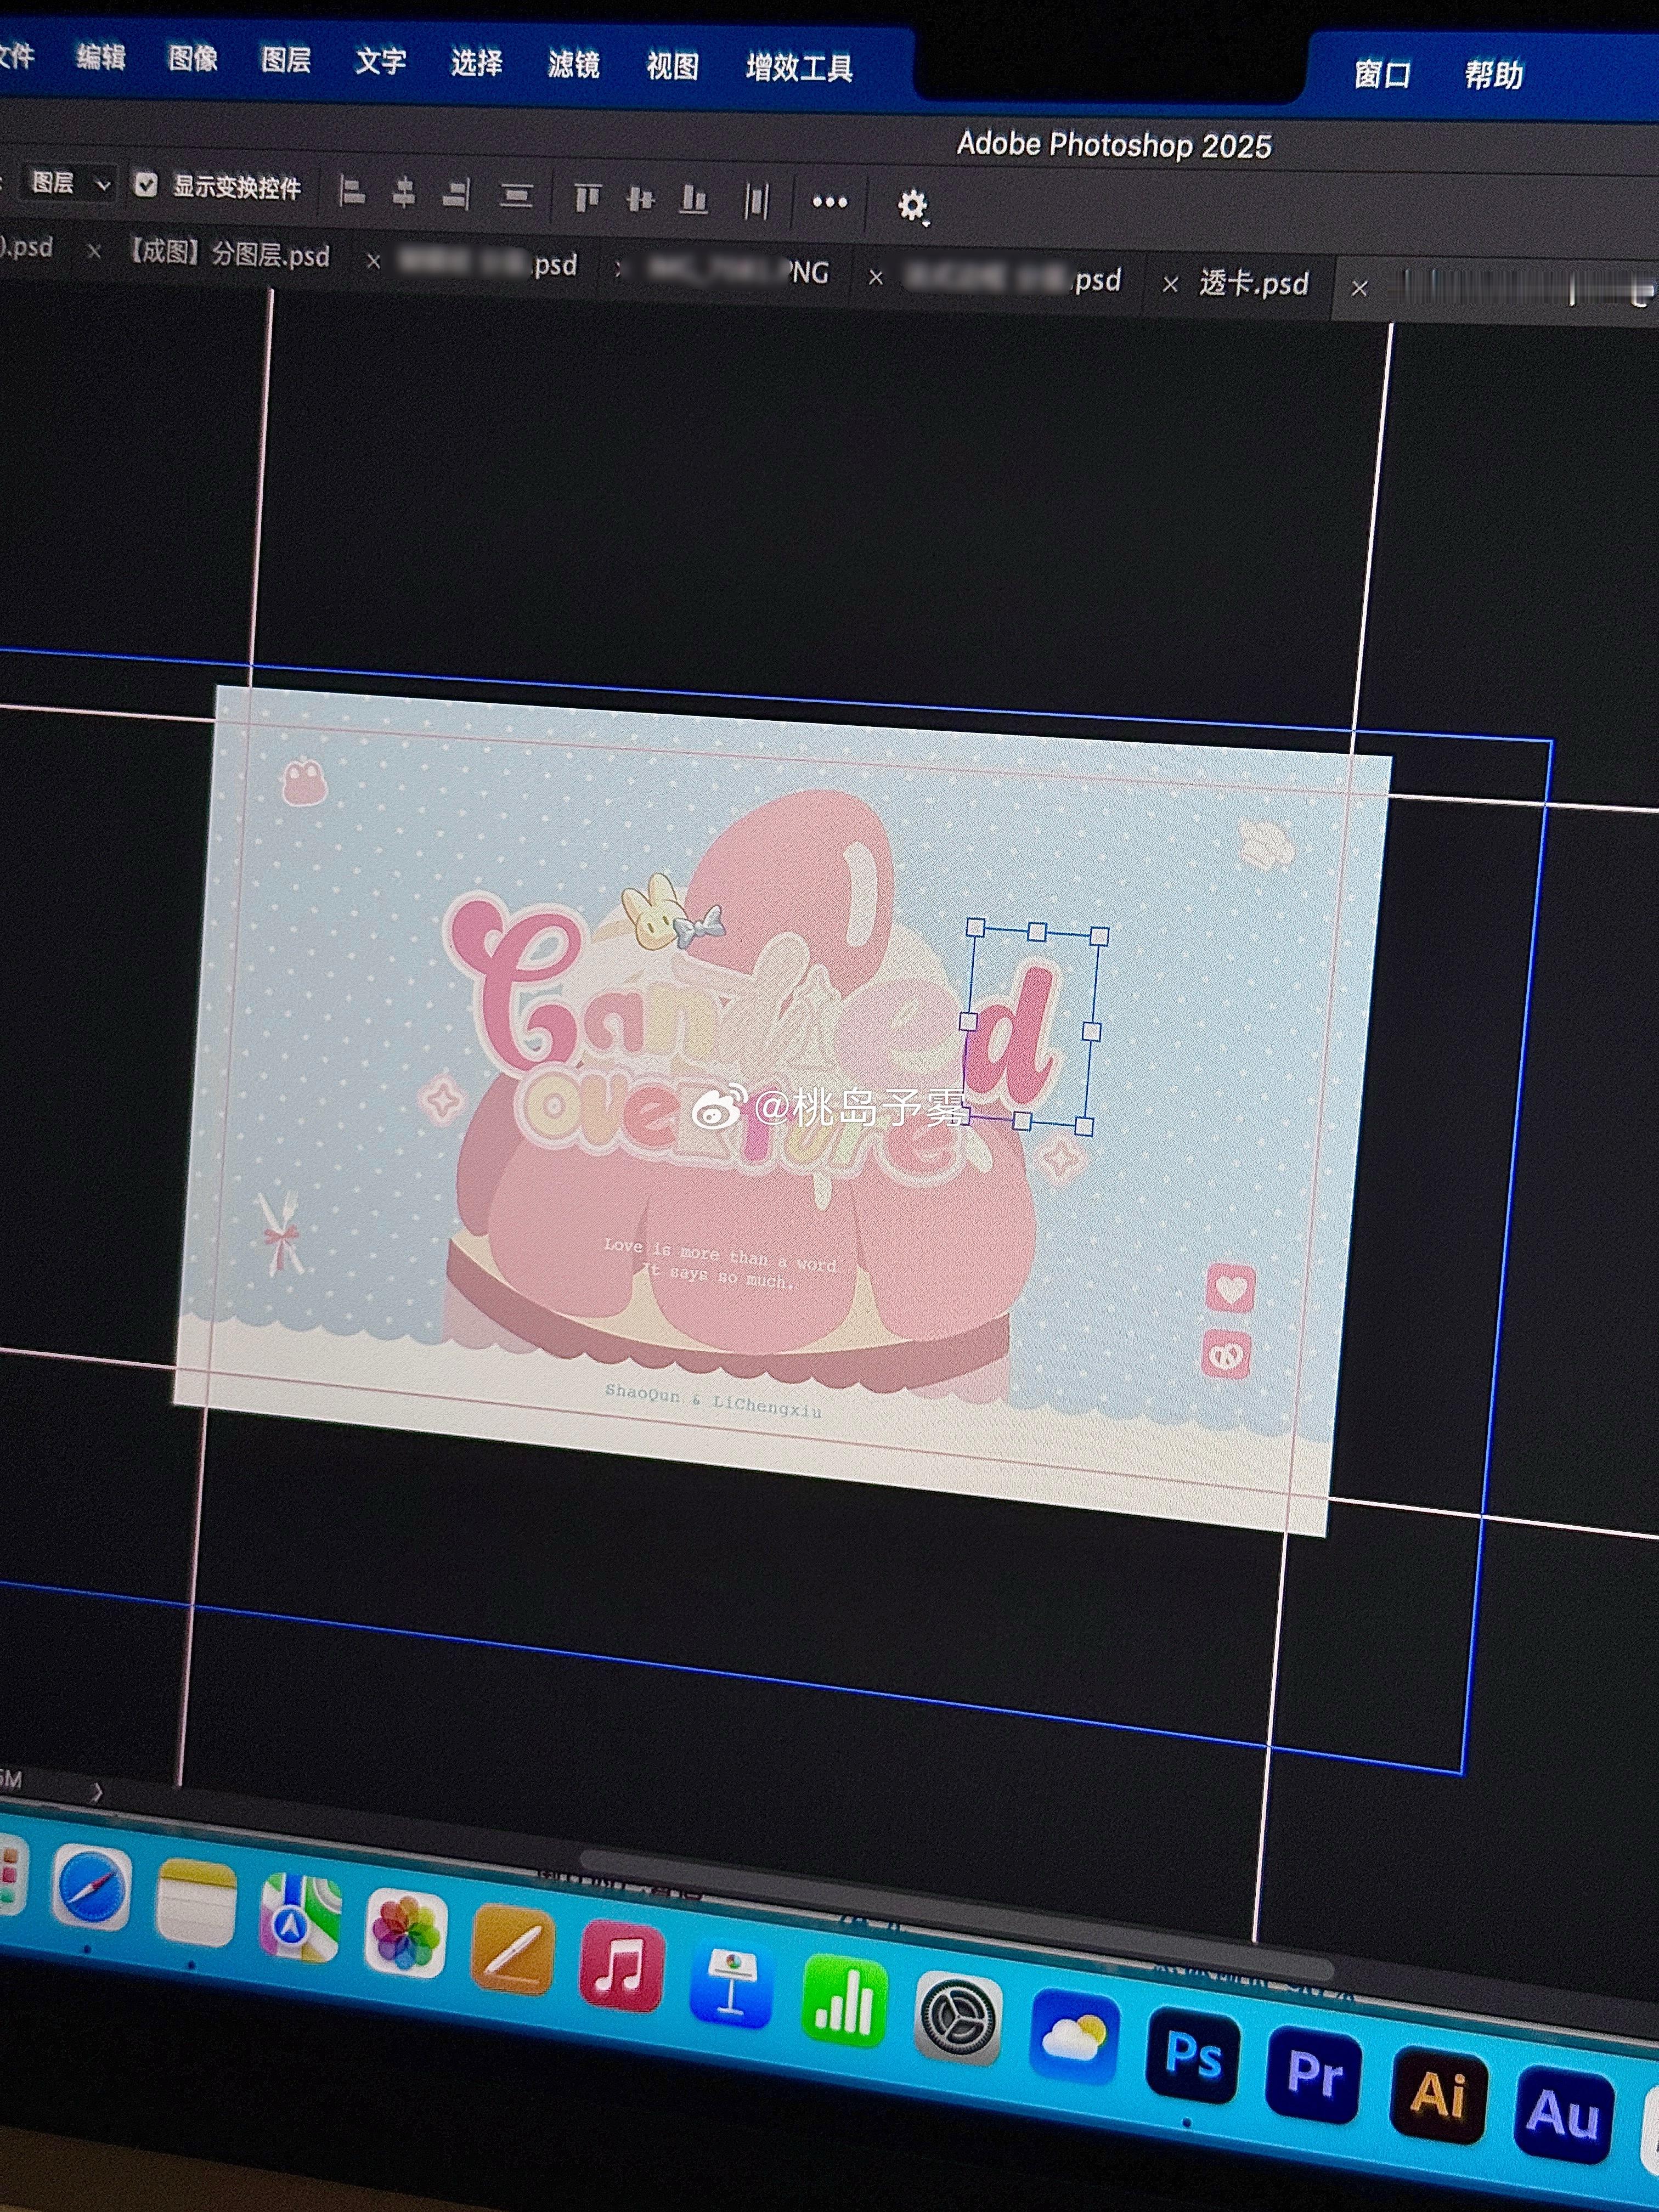Switch to the 透卡.psd document tab
Image resolution: width=1659 pixels, height=2212 pixels.
[1254, 284]
